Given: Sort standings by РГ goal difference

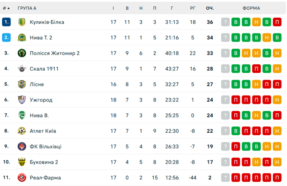Looking at the screenshot, I should 192,8.
